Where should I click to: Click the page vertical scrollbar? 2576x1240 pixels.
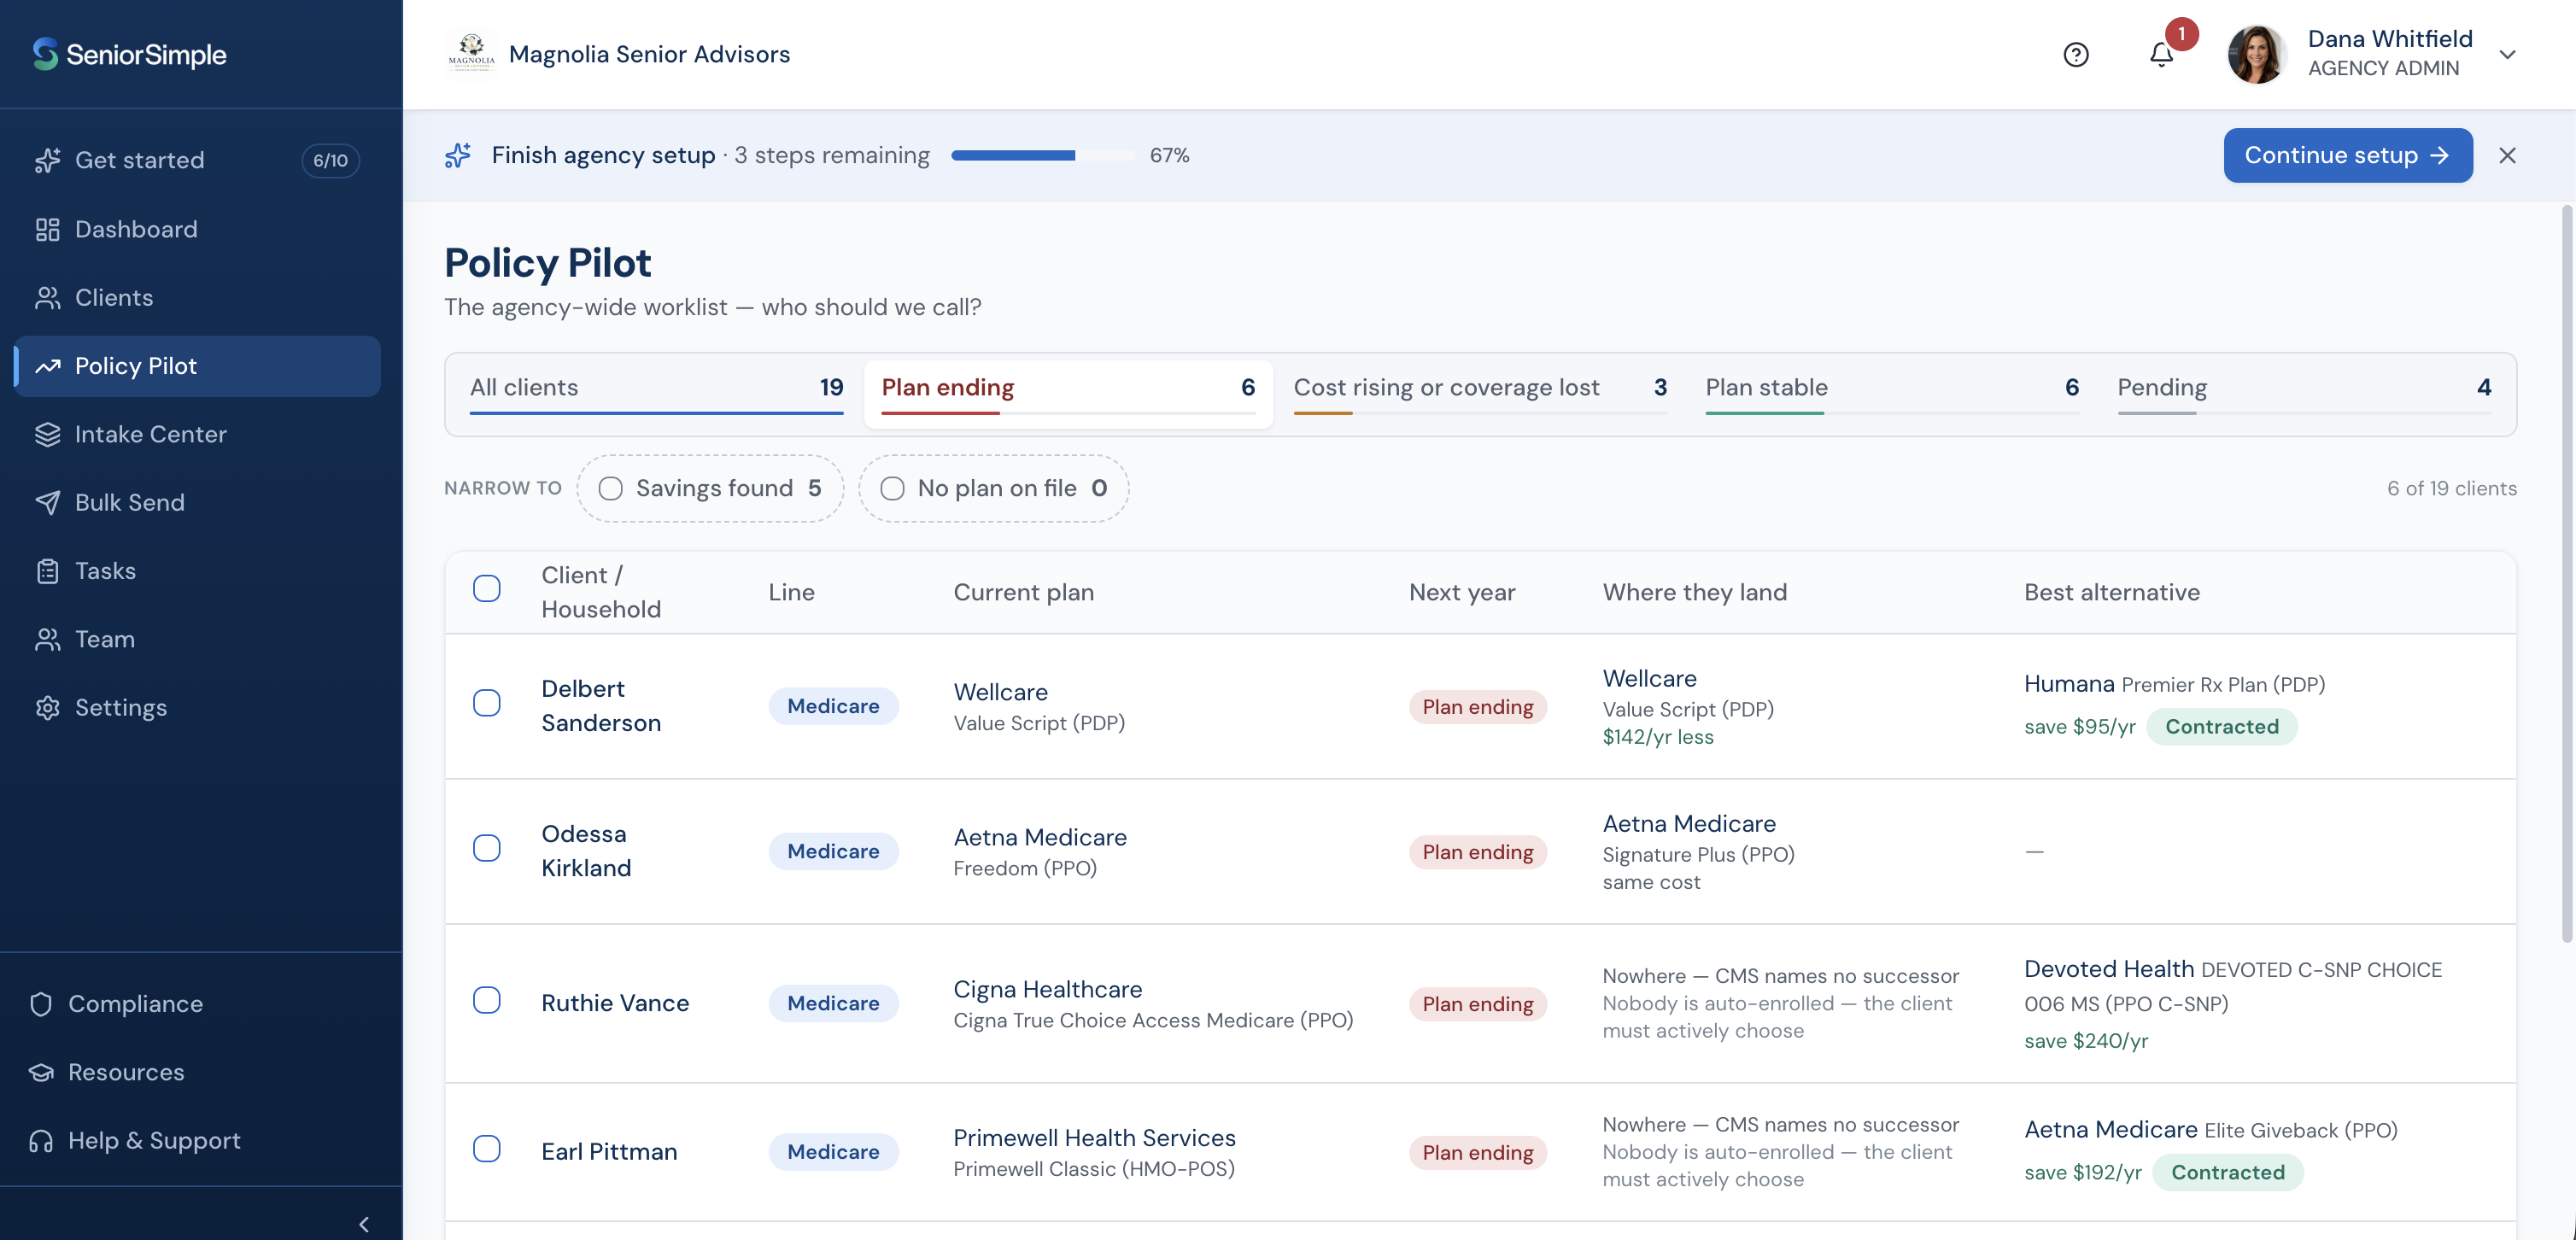(x=2566, y=574)
